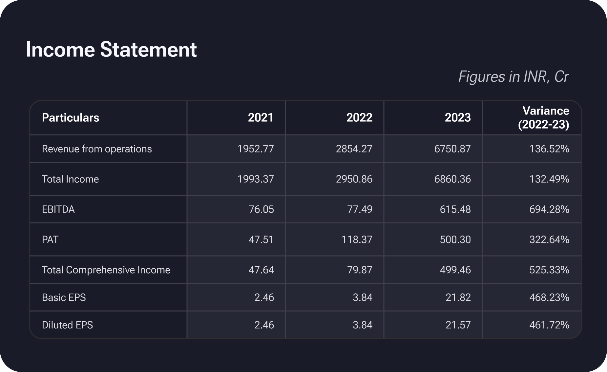The height and width of the screenshot is (372, 607).
Task: Select the EBITDA row label
Action: pyautogui.click(x=58, y=209)
